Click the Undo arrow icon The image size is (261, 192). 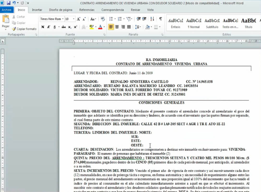pos(14,3)
